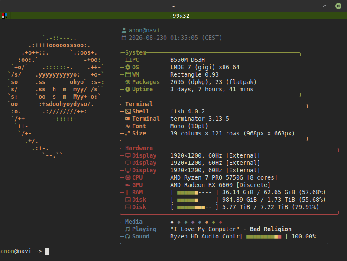This screenshot has height=261, width=347.
Task: Close the terminal window
Action: click(x=338, y=6)
